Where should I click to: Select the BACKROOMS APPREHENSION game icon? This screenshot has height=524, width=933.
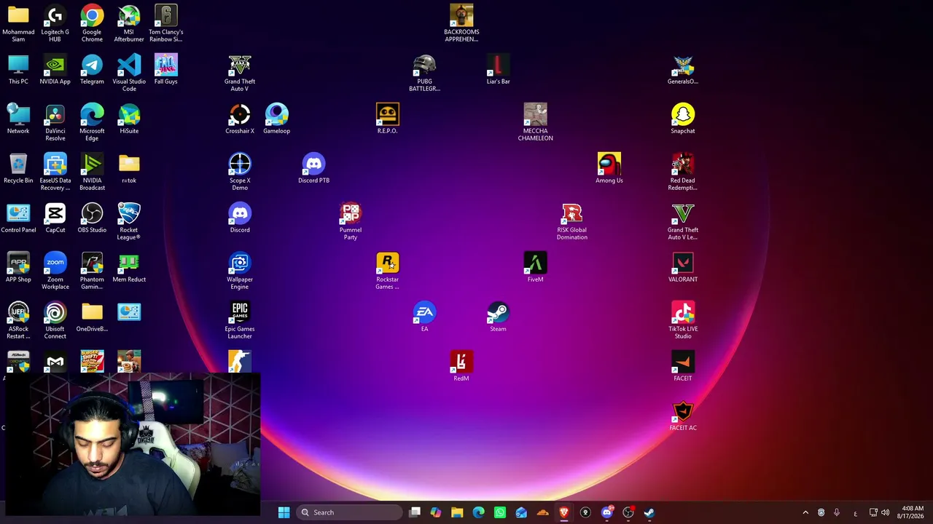461,23
